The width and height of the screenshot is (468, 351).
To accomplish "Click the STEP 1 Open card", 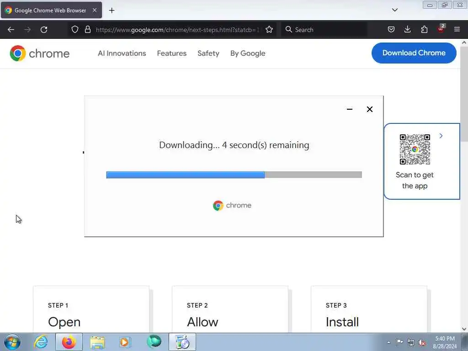I will 91,309.
